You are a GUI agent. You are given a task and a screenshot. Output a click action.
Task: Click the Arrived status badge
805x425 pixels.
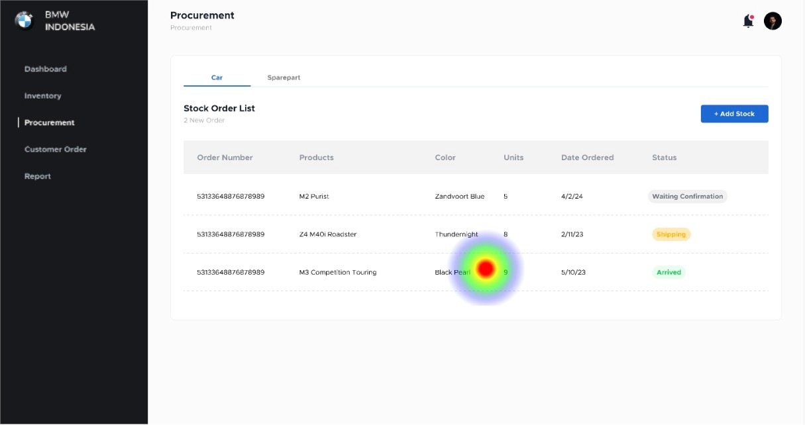click(x=669, y=272)
